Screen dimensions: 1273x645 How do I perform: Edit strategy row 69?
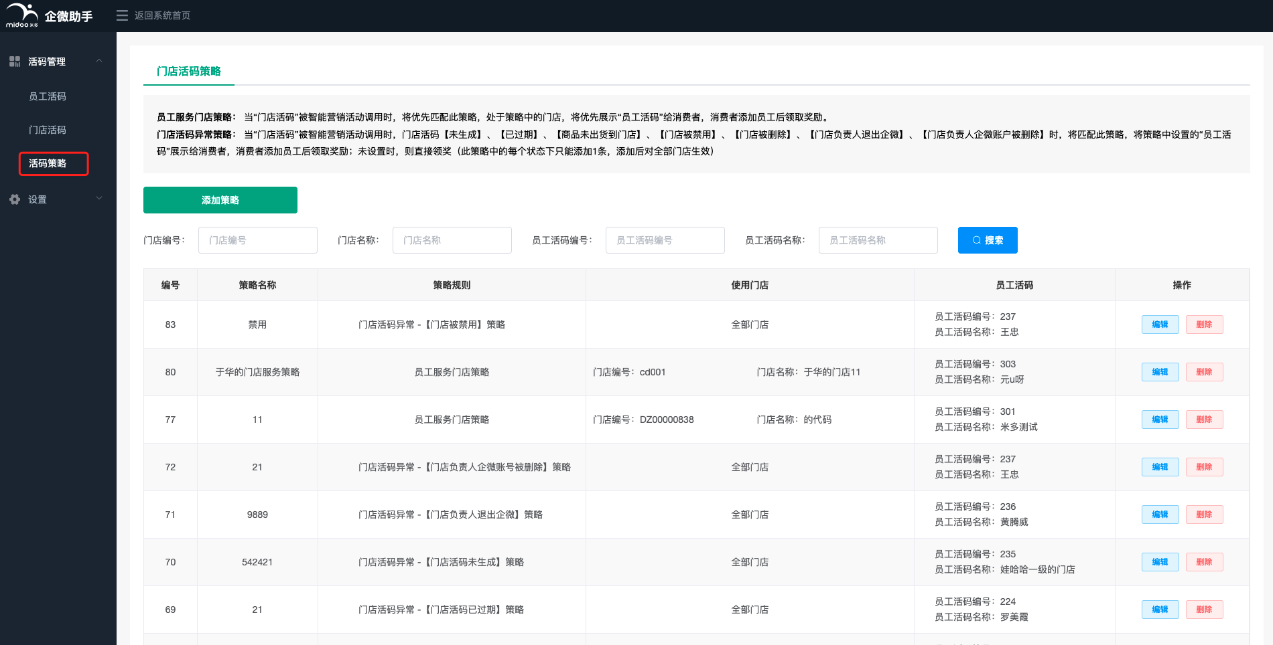(x=1160, y=610)
